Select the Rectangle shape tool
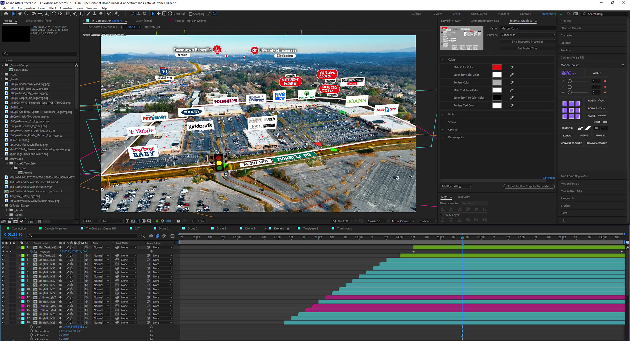 pos(68,14)
